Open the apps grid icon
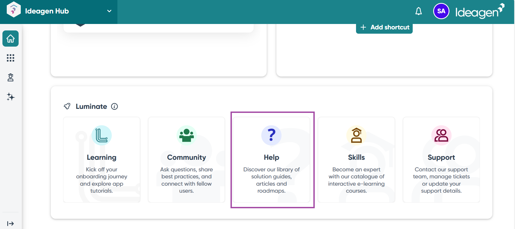This screenshot has width=515, height=229. click(x=11, y=58)
